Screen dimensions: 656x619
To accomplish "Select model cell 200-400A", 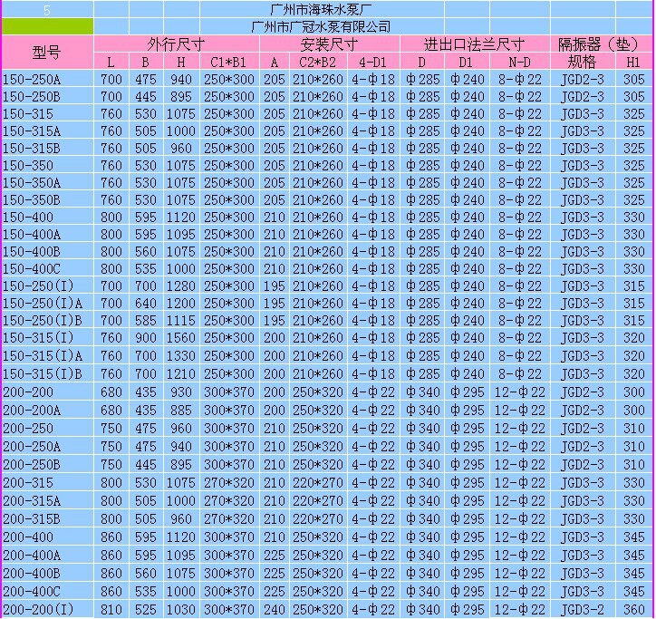I will 47,555.
